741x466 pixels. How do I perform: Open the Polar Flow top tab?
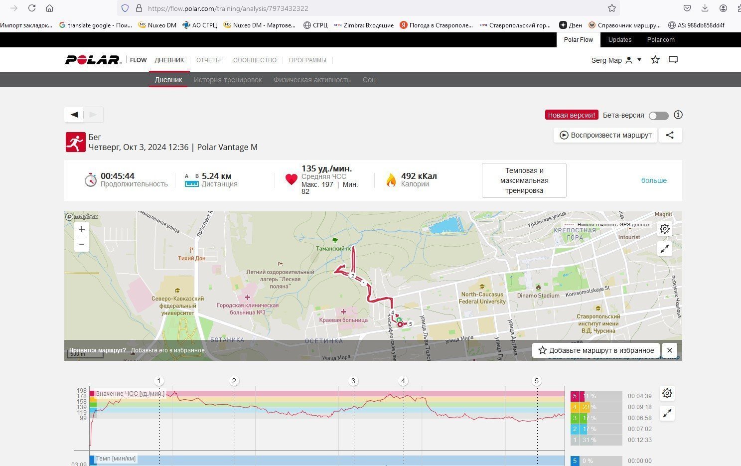pyautogui.click(x=579, y=40)
